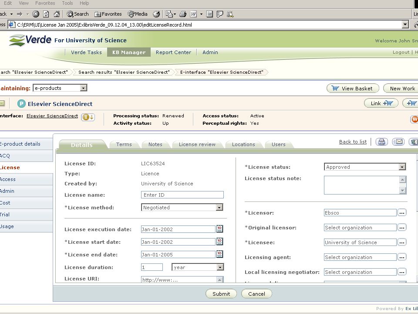
Task: Click the Back to list link
Action: [x=353, y=142]
